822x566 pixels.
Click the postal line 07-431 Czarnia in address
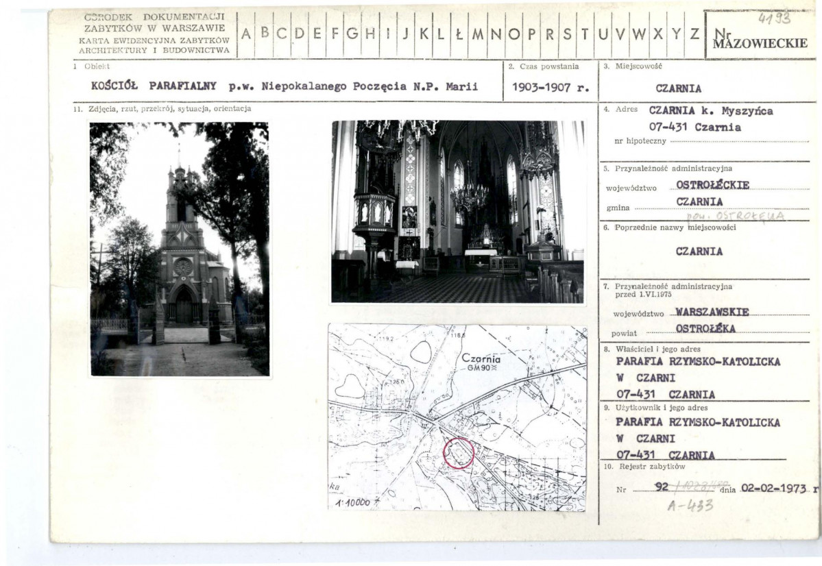695,127
